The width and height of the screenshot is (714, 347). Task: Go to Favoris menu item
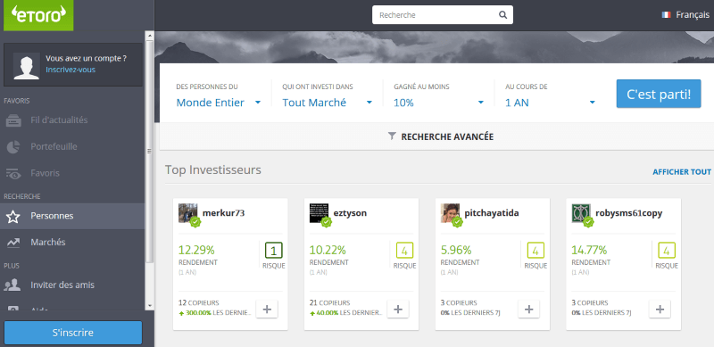[72, 173]
